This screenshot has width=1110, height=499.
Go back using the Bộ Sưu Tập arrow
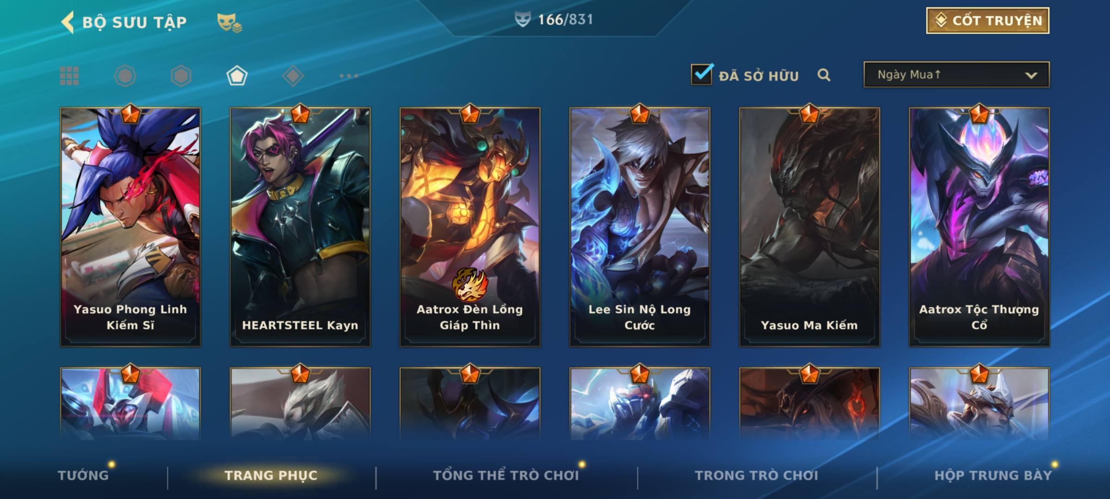click(x=68, y=22)
